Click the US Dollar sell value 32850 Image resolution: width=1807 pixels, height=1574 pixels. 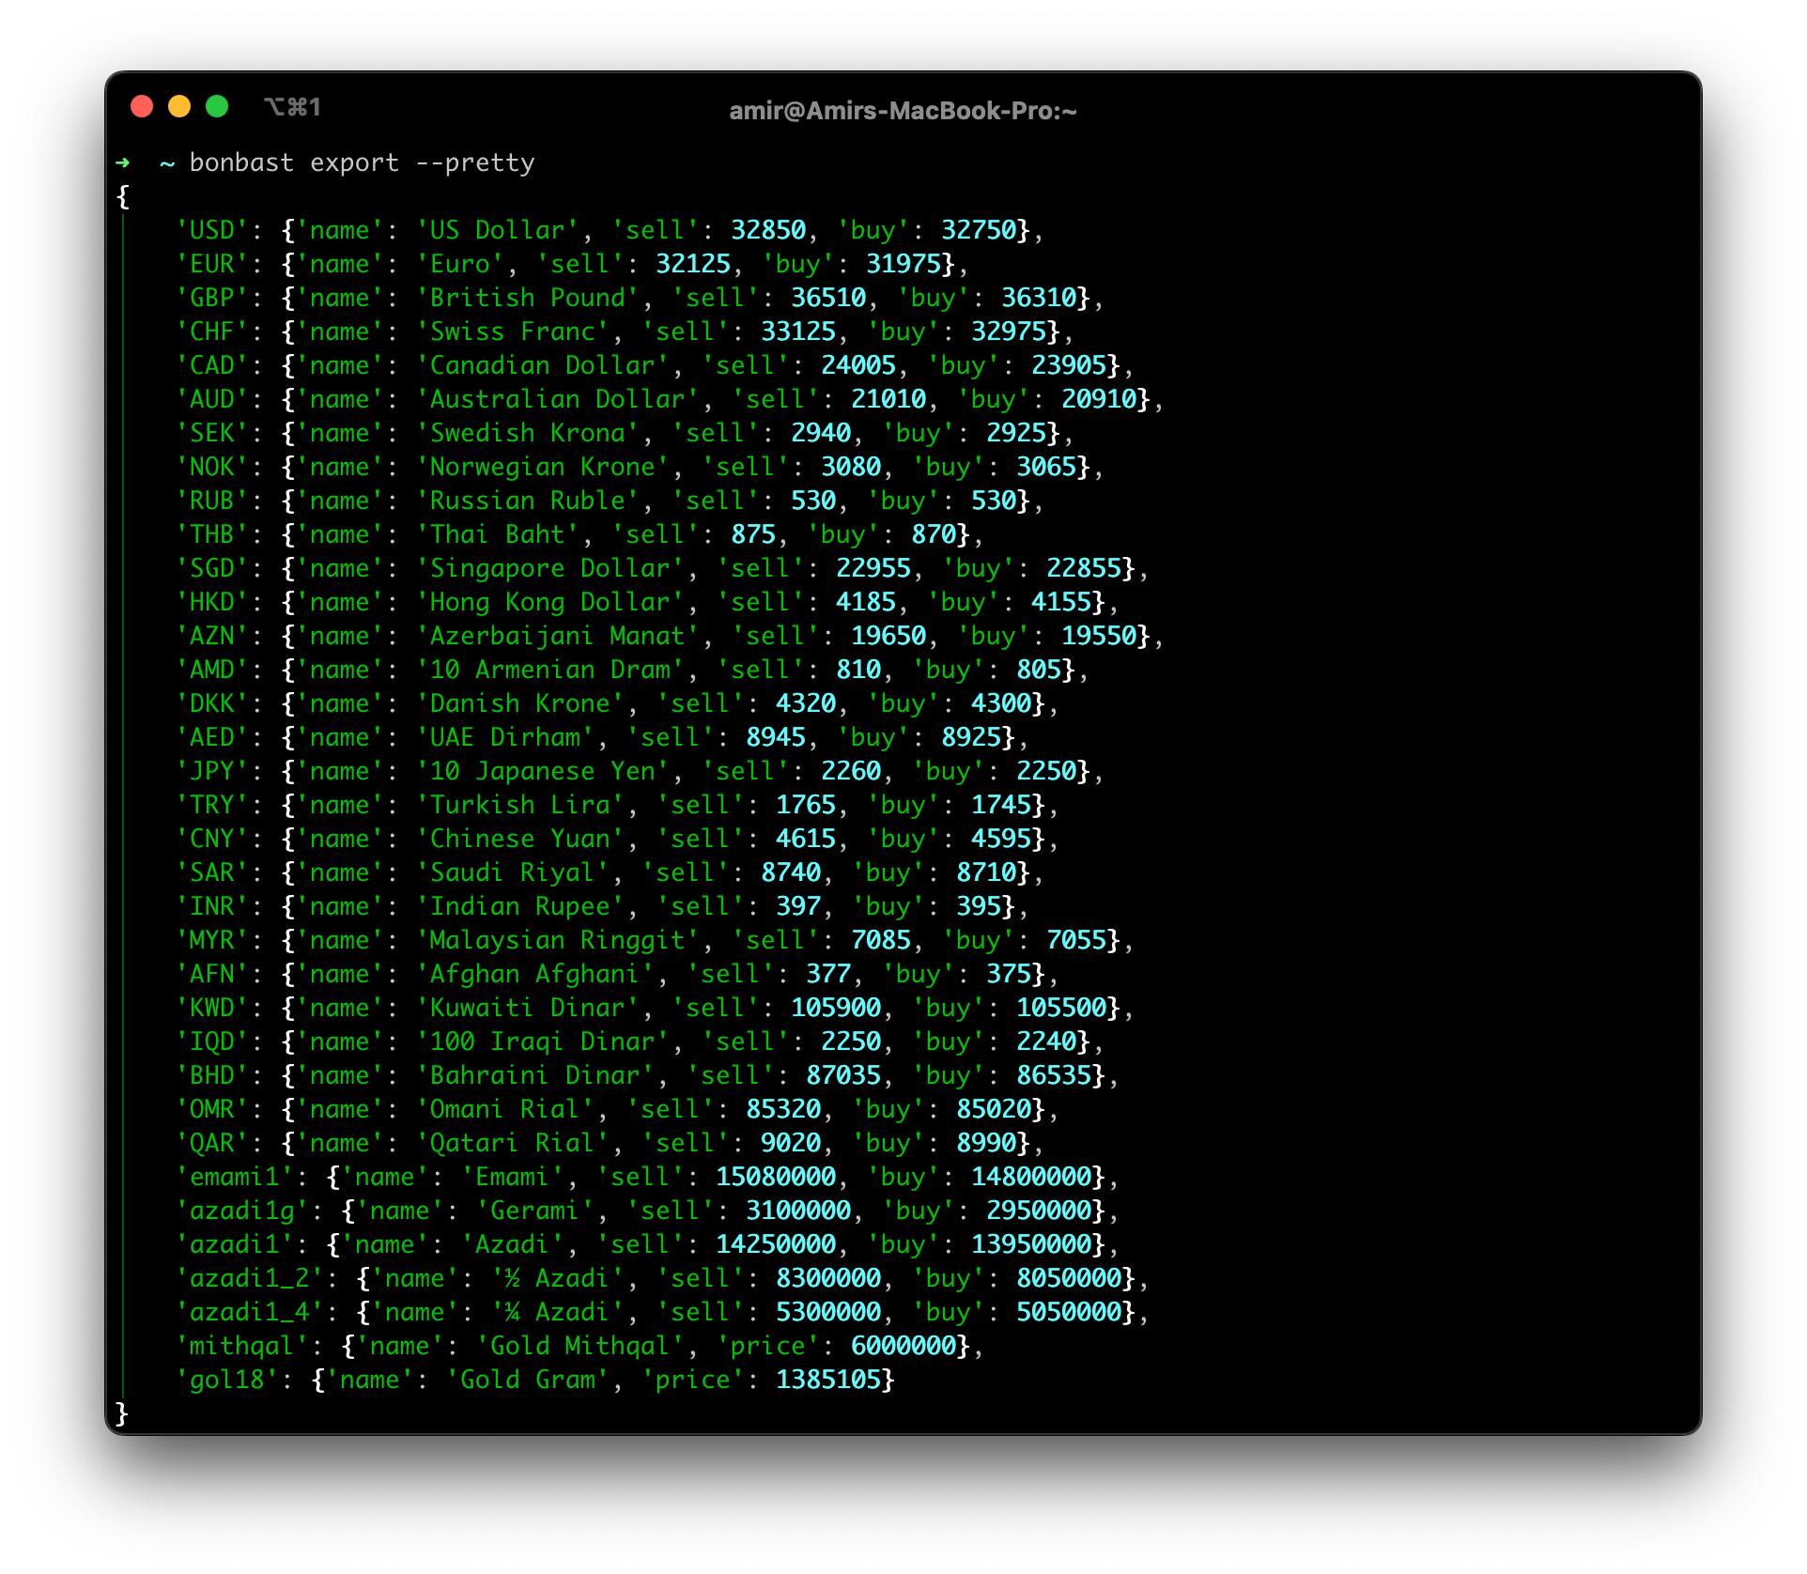pyautogui.click(x=767, y=230)
